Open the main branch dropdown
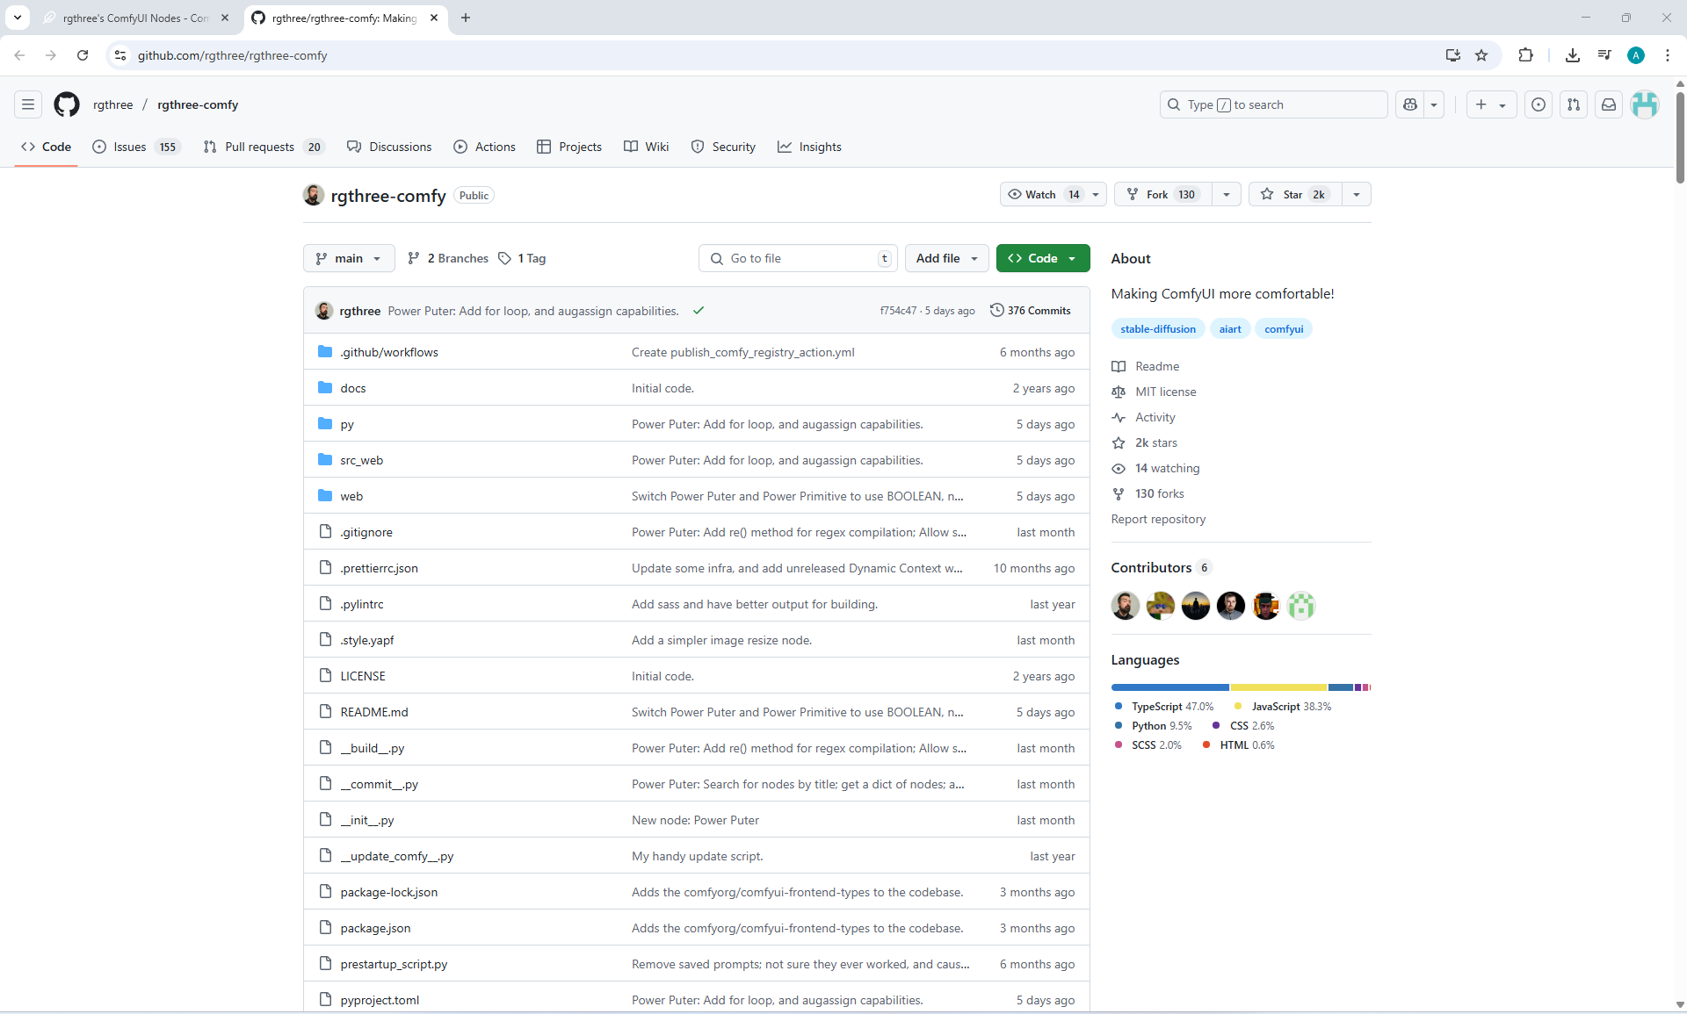 [x=349, y=258]
